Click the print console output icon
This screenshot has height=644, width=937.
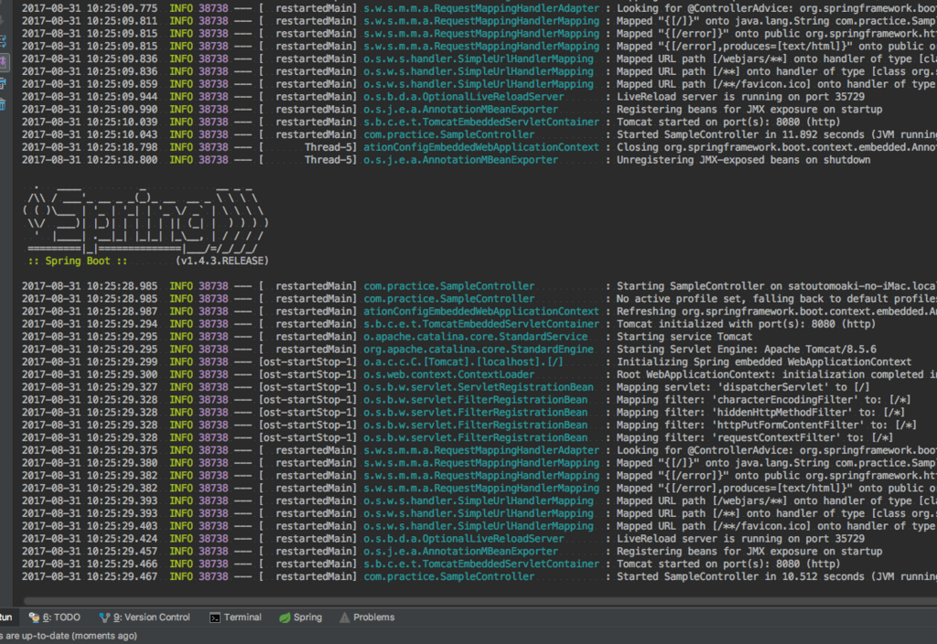[x=3, y=83]
